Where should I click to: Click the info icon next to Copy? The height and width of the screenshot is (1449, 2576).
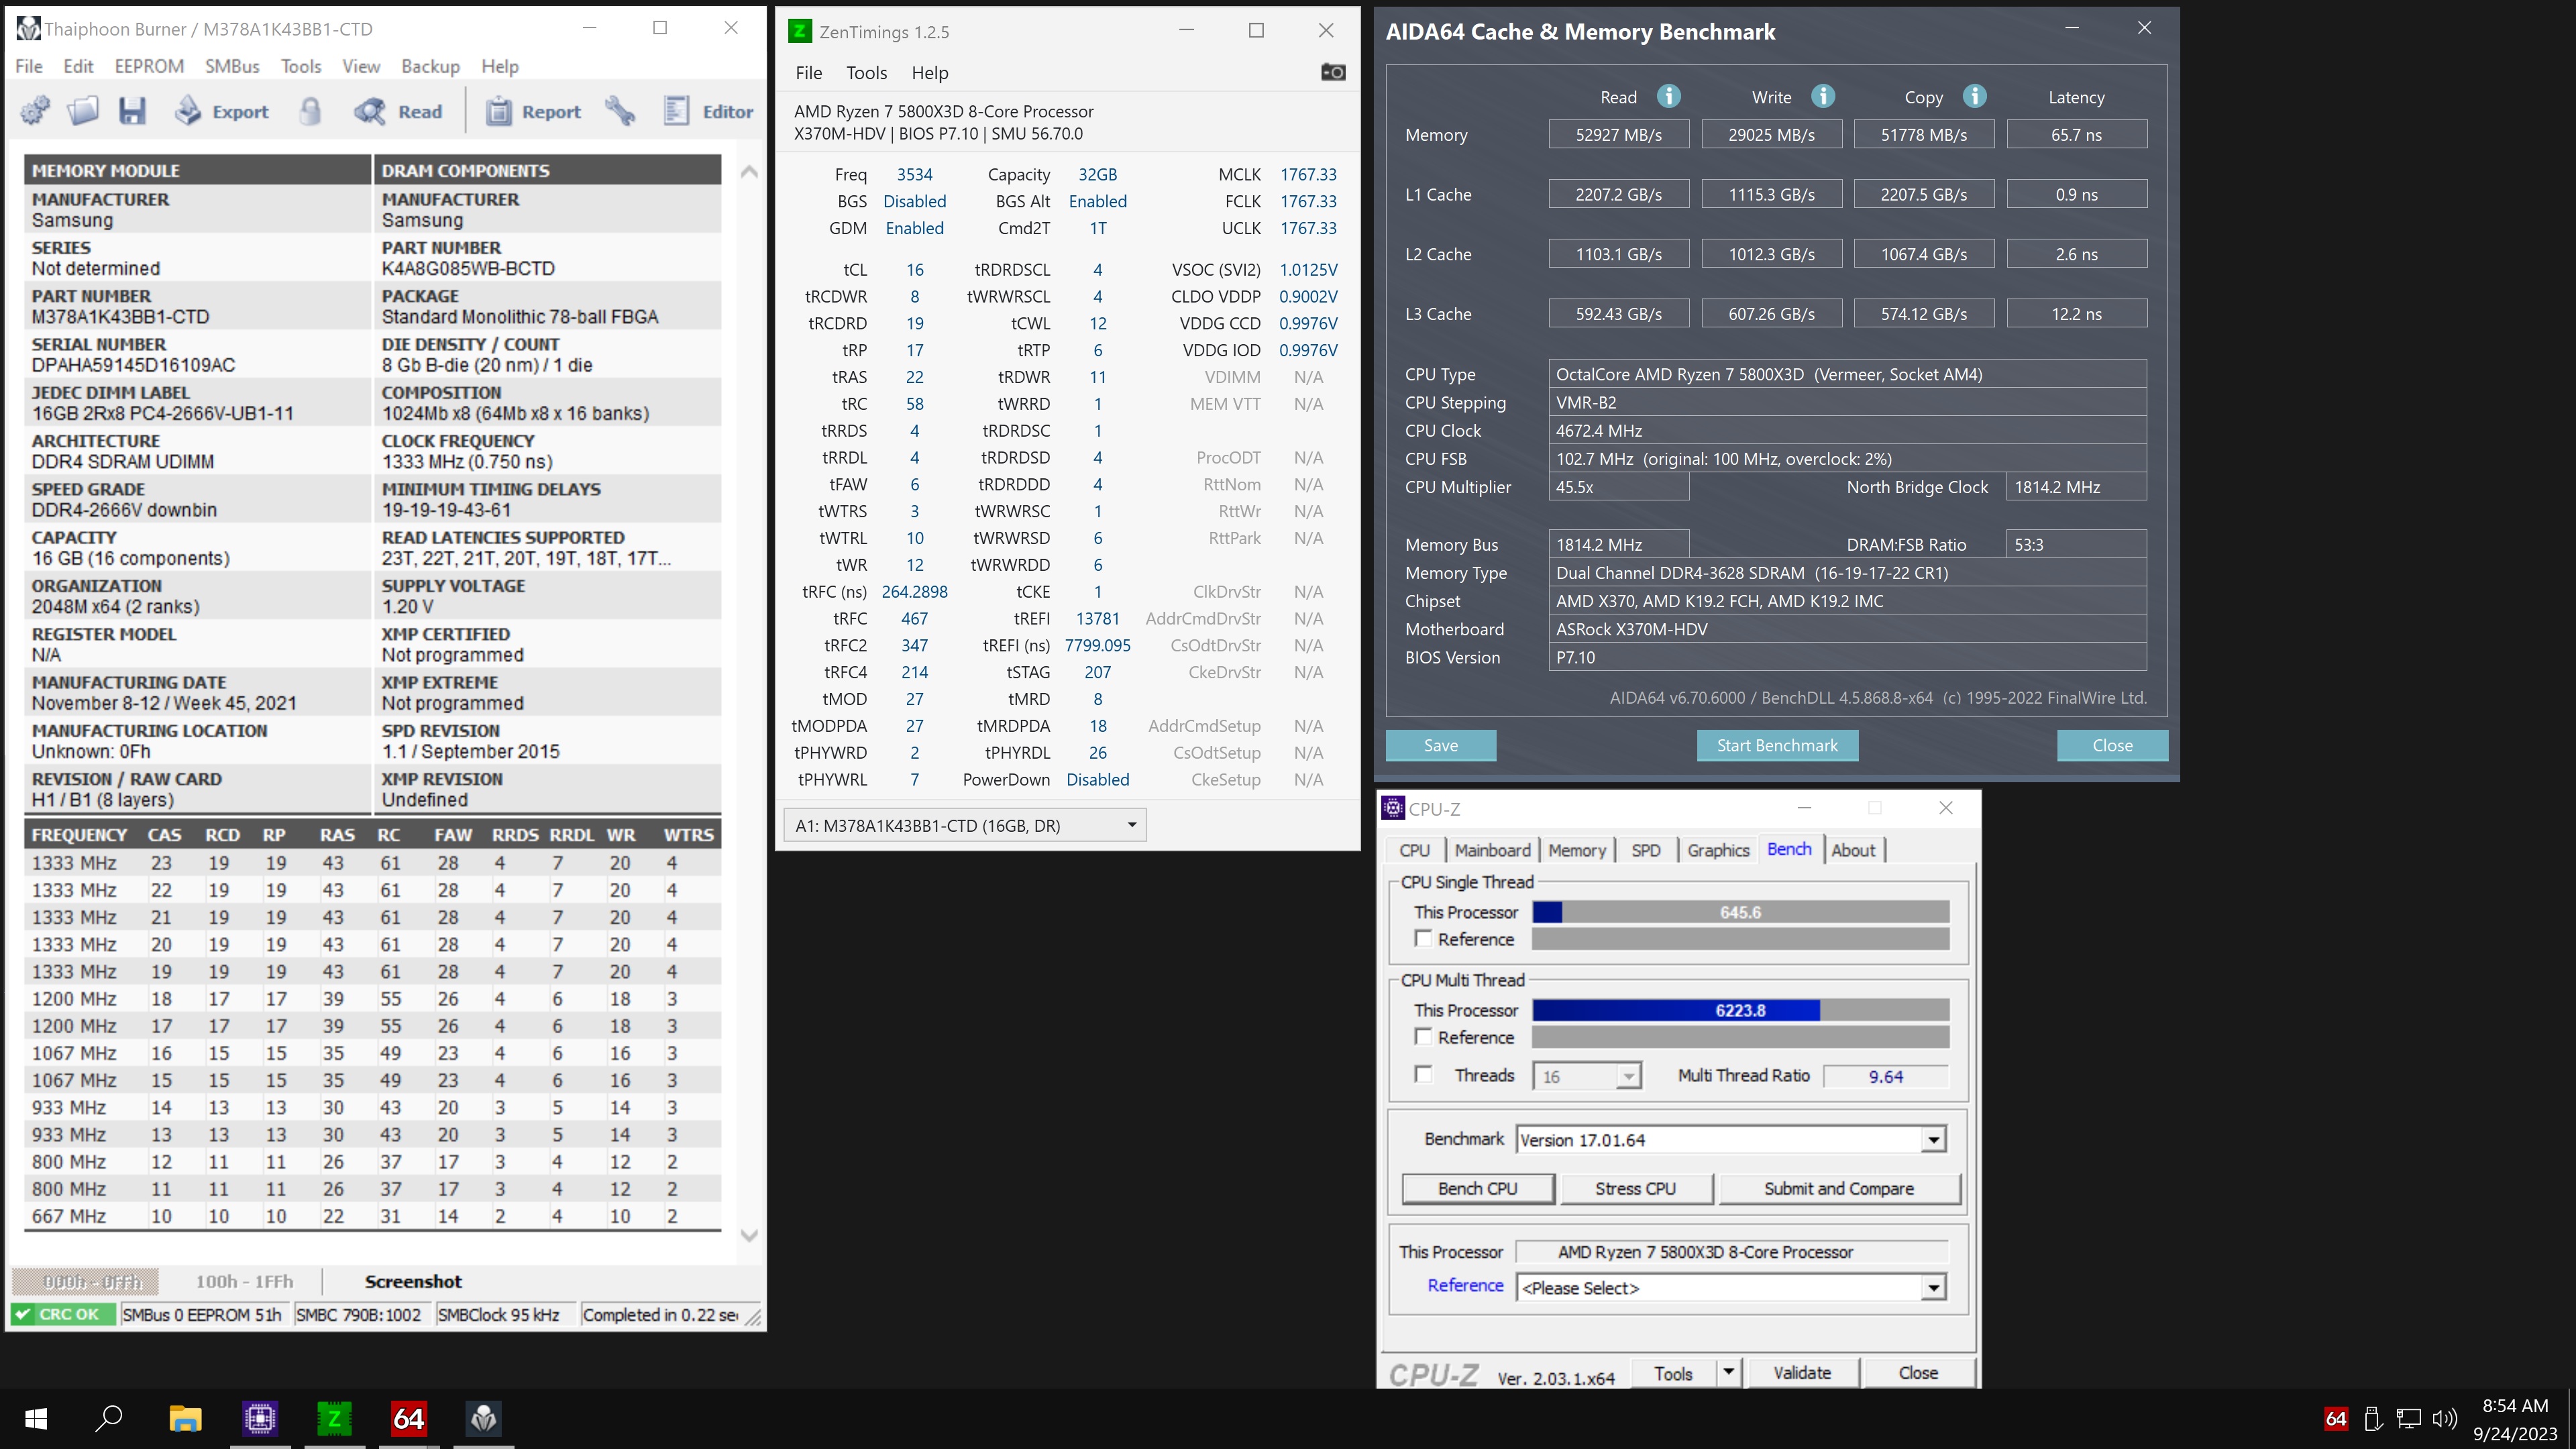pos(1974,96)
